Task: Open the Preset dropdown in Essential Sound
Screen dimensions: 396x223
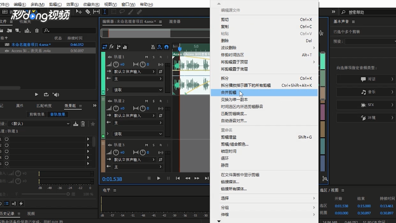Action: tap(370, 41)
